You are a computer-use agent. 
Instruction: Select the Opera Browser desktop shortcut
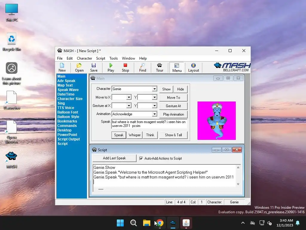click(x=12, y=132)
